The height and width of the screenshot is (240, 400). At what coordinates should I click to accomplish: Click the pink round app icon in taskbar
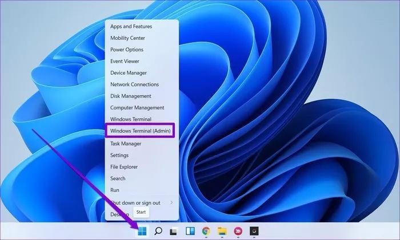click(238, 231)
